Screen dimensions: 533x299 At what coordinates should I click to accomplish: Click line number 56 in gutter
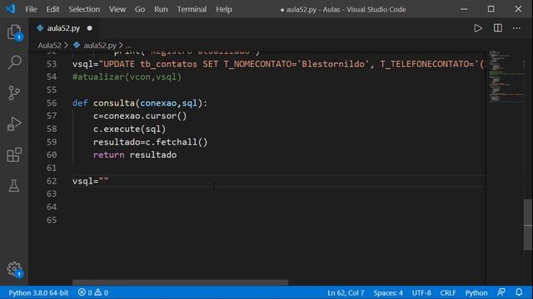tap(52, 103)
